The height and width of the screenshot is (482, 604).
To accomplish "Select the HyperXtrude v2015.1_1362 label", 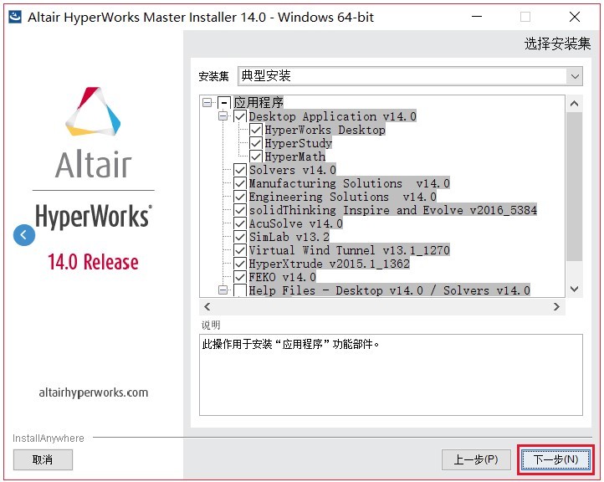I will pos(329,264).
